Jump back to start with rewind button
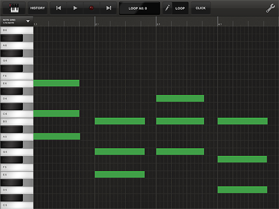 pyautogui.click(x=59, y=8)
